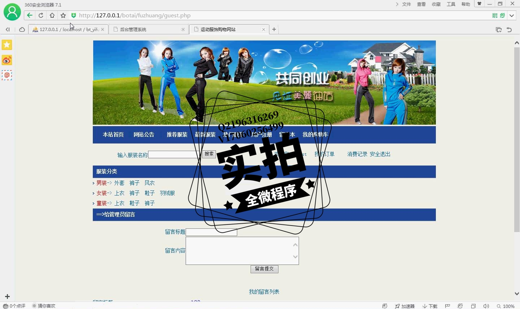
Task: Open the browser home page icon
Action: click(52, 15)
